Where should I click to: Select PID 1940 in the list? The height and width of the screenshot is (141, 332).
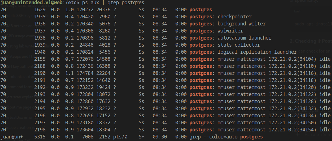point(40,52)
